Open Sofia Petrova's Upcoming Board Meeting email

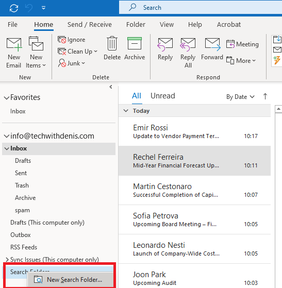click(x=194, y=219)
